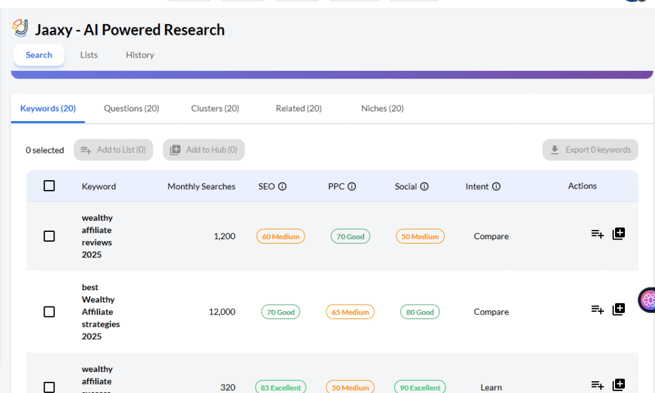Add best Wealthy Affiliate strategies to hub
The width and height of the screenshot is (655, 393).
click(618, 309)
